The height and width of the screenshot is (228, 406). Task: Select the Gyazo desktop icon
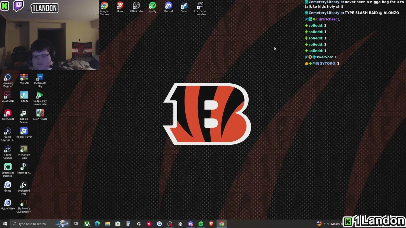[x=8, y=187]
